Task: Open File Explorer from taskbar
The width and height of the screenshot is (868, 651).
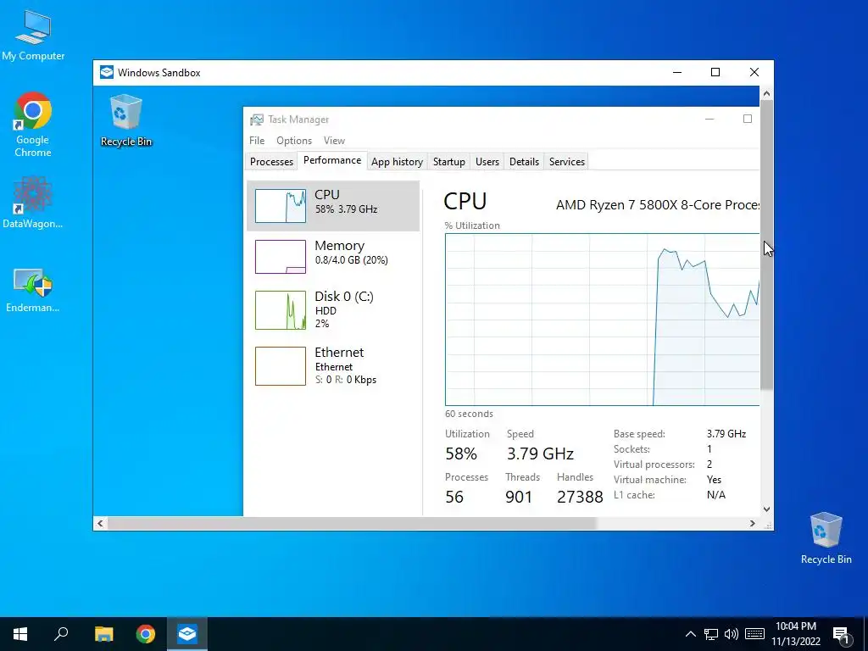Action: pos(103,634)
